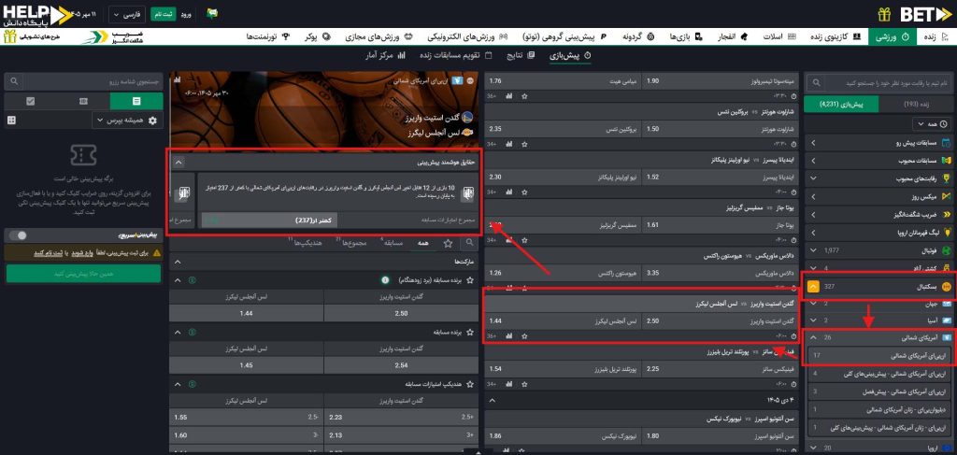Click the شرط شگفت انگیز promo banner
This screenshot has height=455, width=957.
(x=113, y=36)
